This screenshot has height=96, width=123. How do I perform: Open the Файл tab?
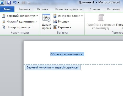tap(7, 9)
